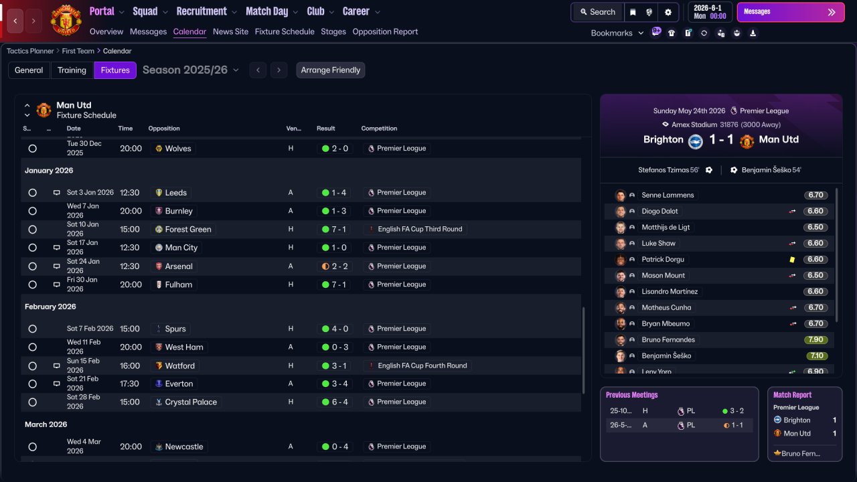Go back with the left arrow
The height and width of the screenshot is (482, 857).
(x=15, y=21)
